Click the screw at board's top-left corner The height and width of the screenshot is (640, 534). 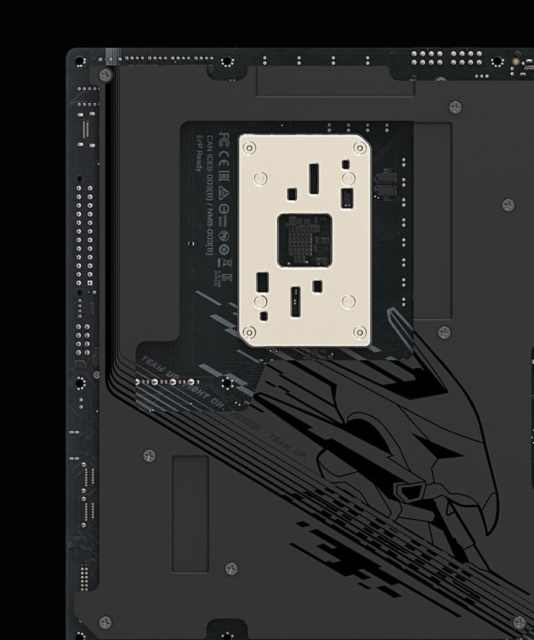(105, 75)
